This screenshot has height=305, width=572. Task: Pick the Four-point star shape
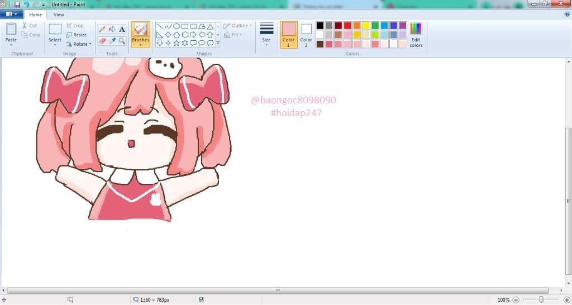[x=168, y=43]
